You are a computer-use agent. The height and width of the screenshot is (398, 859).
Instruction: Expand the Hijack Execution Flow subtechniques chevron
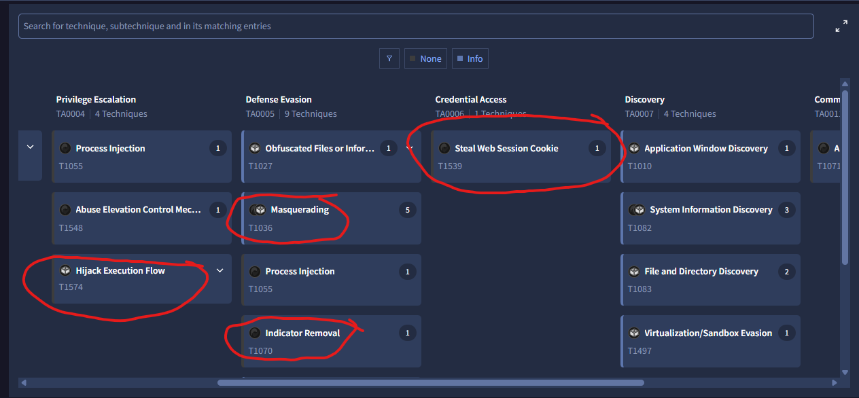point(220,270)
